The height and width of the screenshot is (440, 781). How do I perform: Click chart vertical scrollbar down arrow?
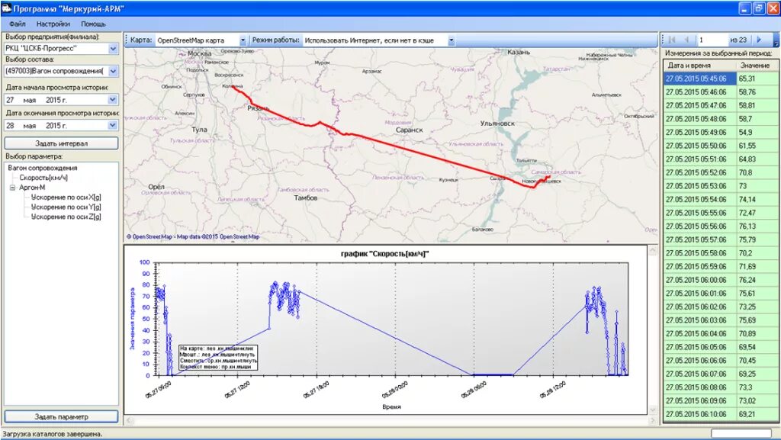pyautogui.click(x=653, y=409)
